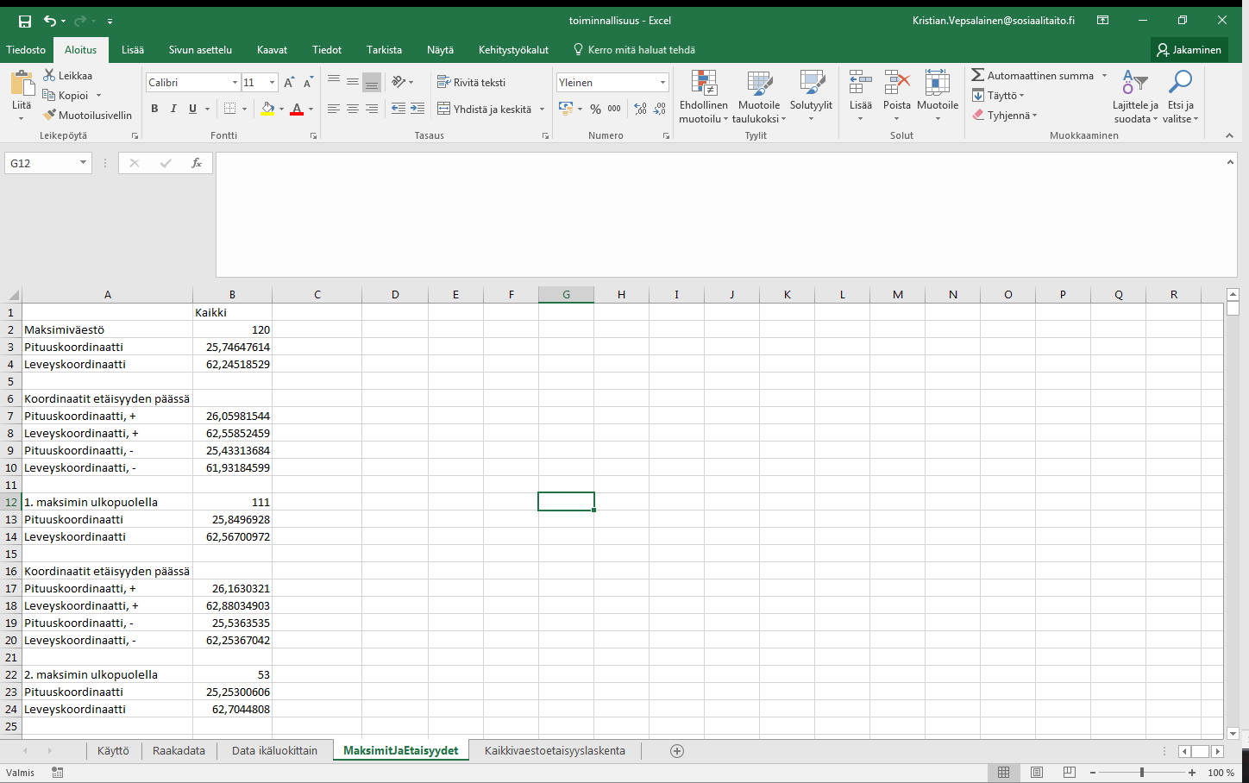Open Solutyylit cell styles
The image size is (1249, 783).
811,97
